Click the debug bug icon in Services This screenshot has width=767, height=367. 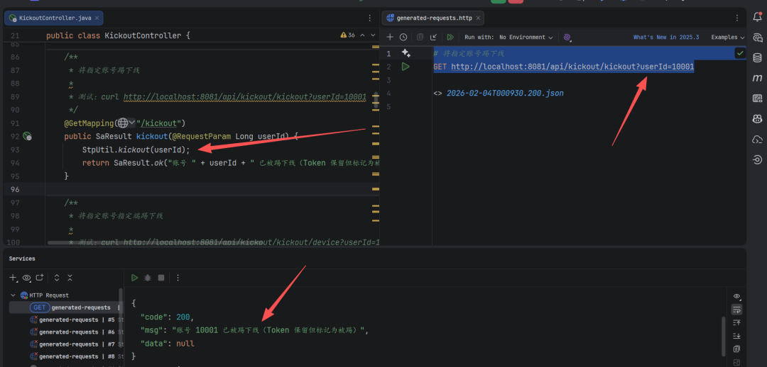click(148, 278)
